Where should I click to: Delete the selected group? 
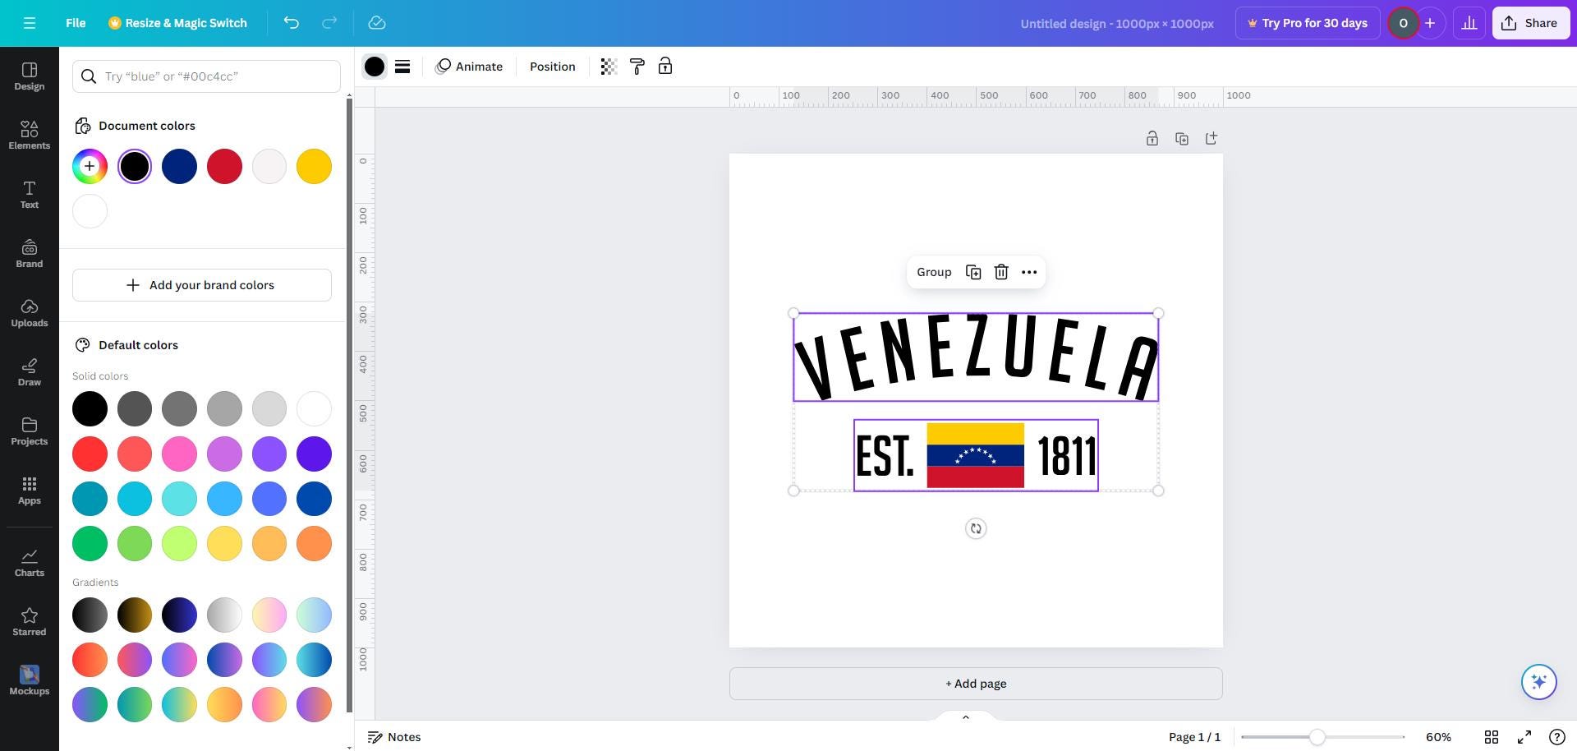(x=1001, y=271)
